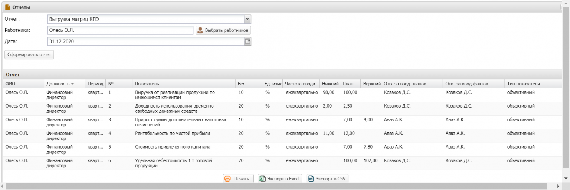Click into the Дата field showing 31.12.2020
Screen dimensions: 570x190
pyautogui.click(x=146, y=41)
